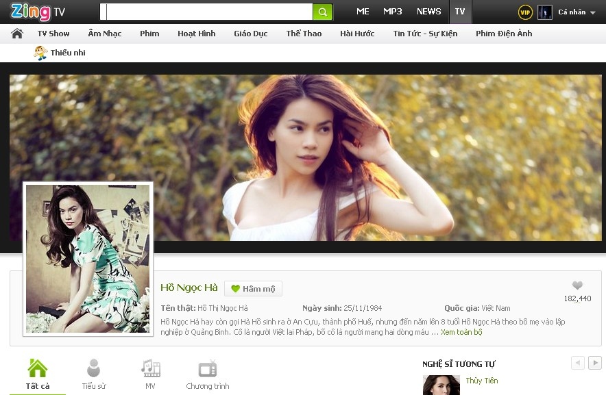Click the green search magnifier icon
Image resolution: width=606 pixels, height=395 pixels.
click(322, 12)
